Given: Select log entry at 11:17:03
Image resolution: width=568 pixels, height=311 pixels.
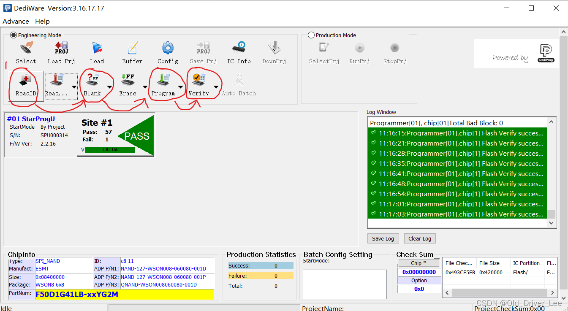Looking at the screenshot, I should [457, 214].
